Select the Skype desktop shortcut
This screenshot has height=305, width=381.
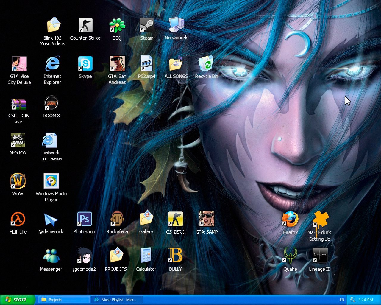coord(85,63)
